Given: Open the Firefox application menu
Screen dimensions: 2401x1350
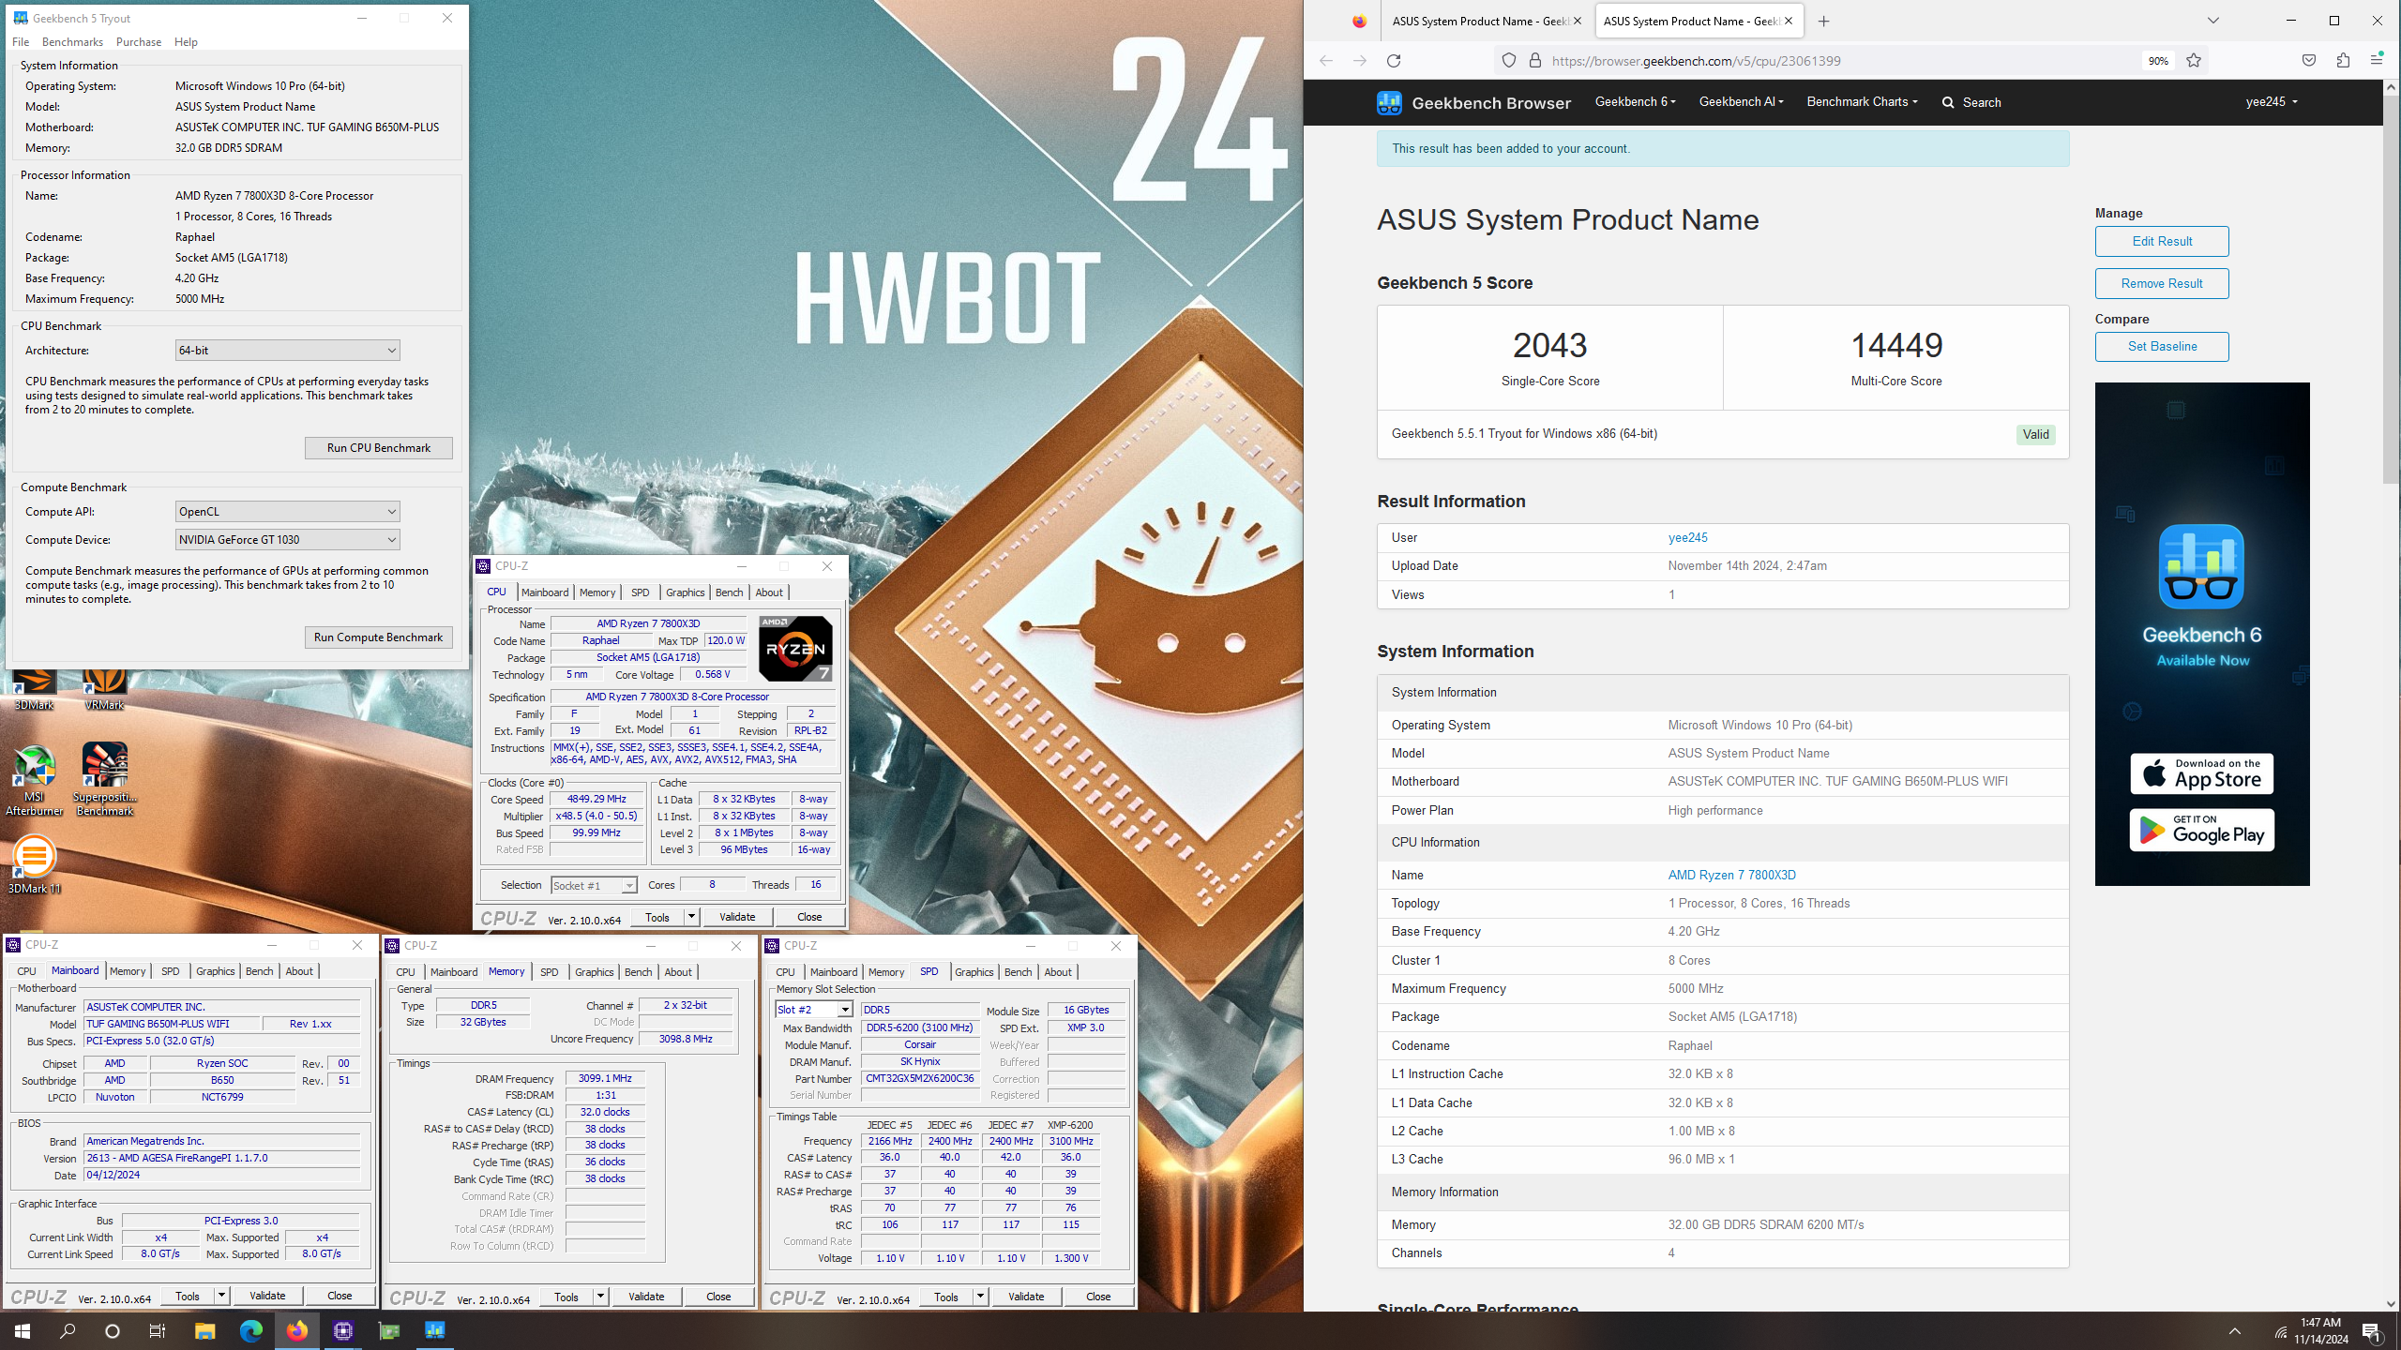Looking at the screenshot, I should tap(2376, 61).
